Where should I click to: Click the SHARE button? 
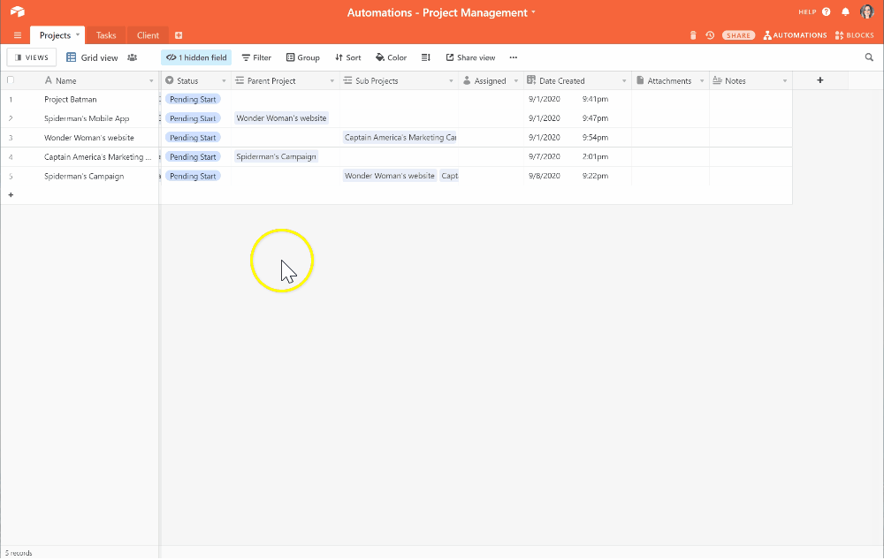(x=738, y=34)
